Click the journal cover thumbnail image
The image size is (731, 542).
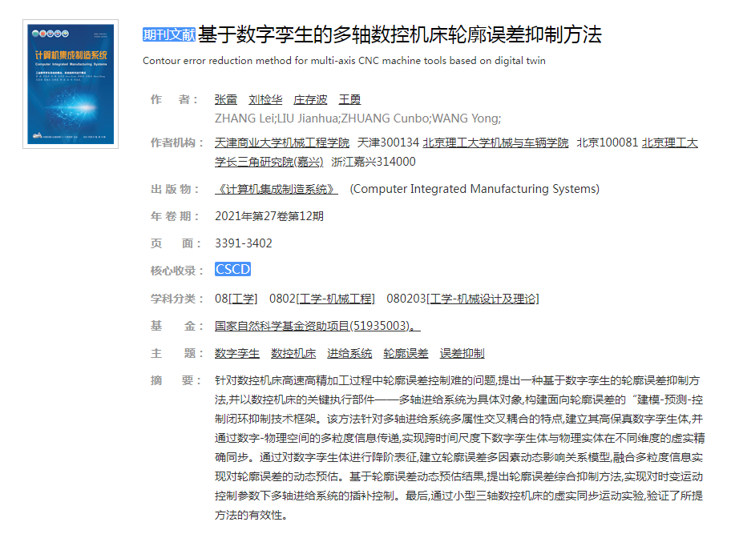pyautogui.click(x=71, y=84)
